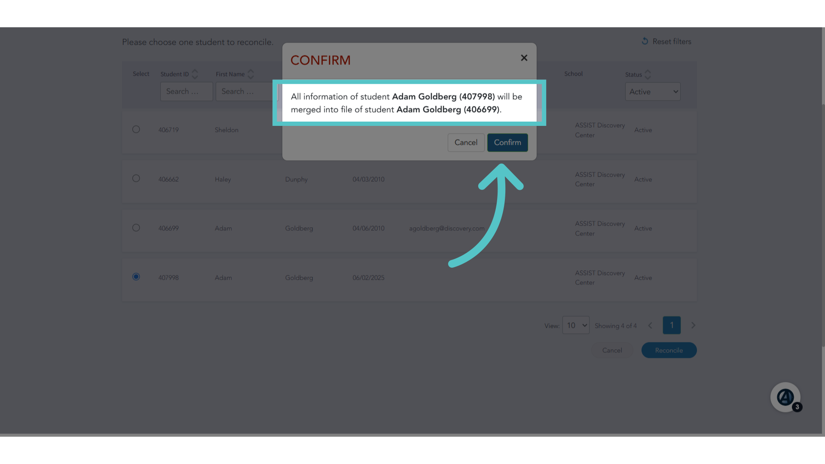Image resolution: width=825 pixels, height=464 pixels.
Task: Click the reset filters circular arrow icon
Action: [x=645, y=41]
